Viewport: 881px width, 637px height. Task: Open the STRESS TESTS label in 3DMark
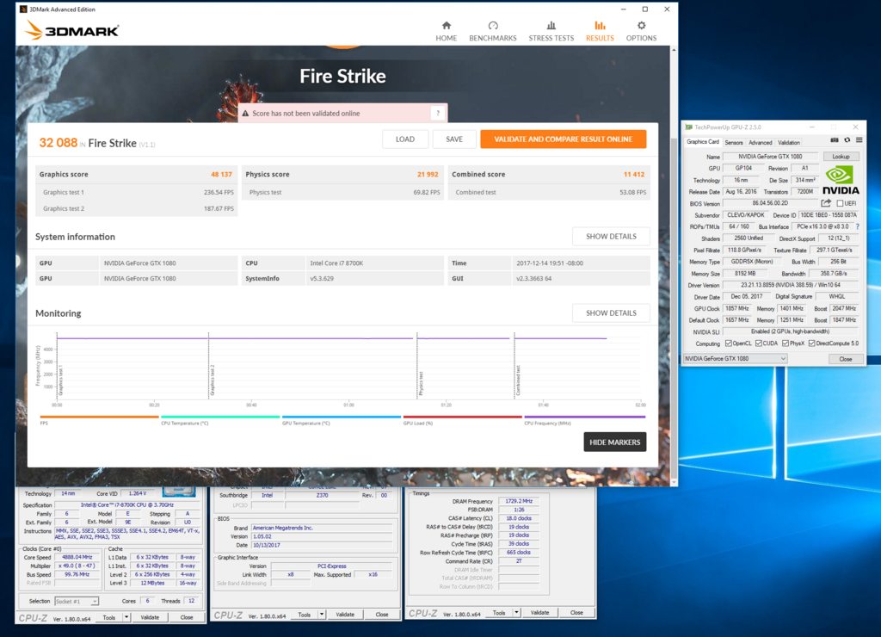click(x=551, y=38)
